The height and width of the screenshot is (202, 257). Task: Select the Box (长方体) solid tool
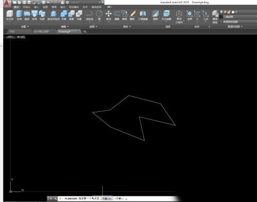point(10,15)
